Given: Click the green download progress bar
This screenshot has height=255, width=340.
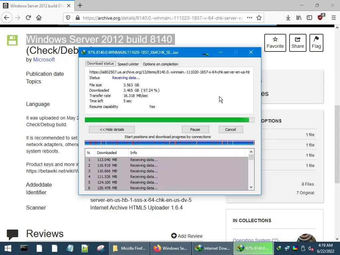Looking at the screenshot, I should point(170,120).
